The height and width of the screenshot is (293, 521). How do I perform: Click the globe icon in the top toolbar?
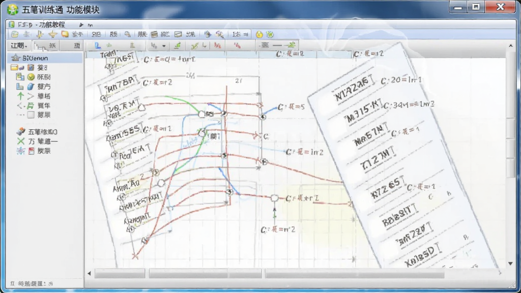pyautogui.click(x=208, y=34)
